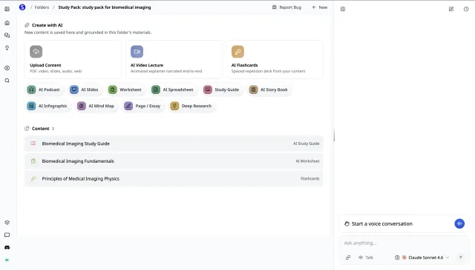This screenshot has width=475, height=270.
Task: Click the blue S app logo
Action: [x=22, y=7]
